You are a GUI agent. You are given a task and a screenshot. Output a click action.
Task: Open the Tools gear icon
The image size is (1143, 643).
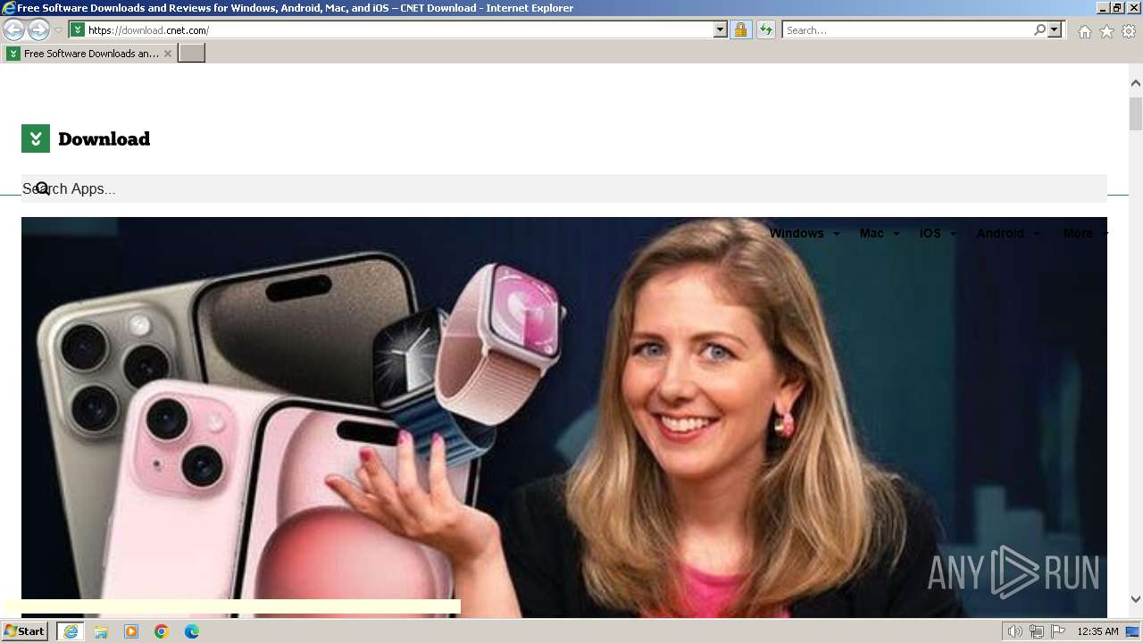click(x=1129, y=31)
